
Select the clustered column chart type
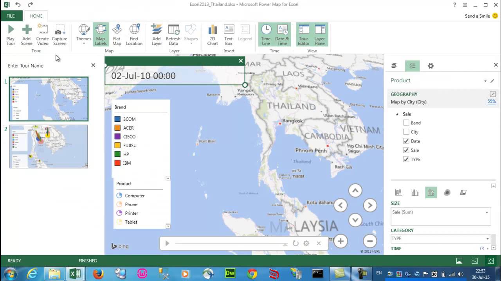[415, 192]
